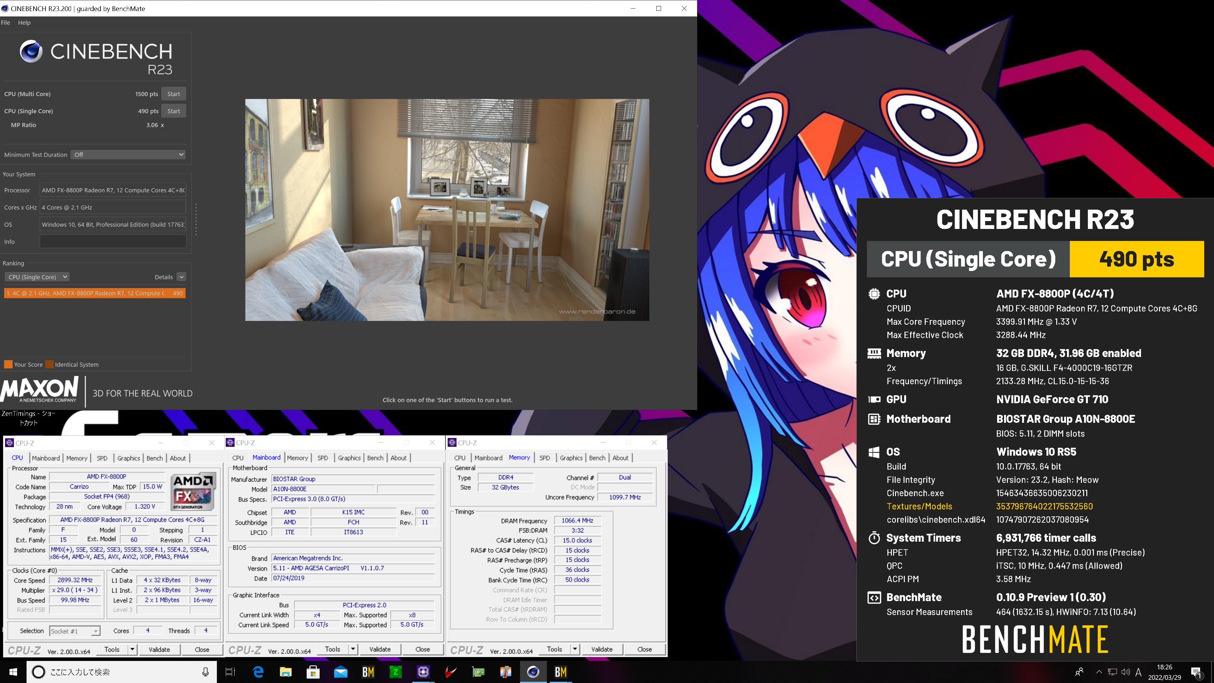Open the thermometer monitoring taskbar icon
Screen dimensions: 1214x683
[506, 672]
